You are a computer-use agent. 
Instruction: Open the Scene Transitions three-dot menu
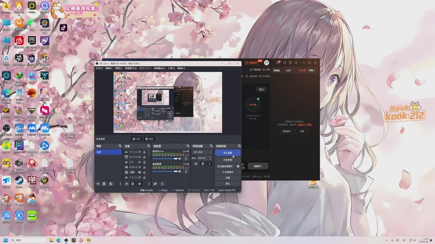click(209, 164)
